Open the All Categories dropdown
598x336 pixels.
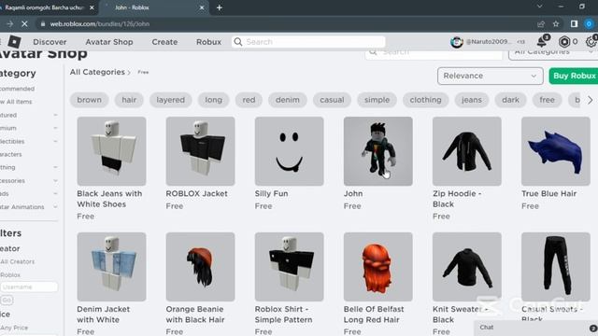[553, 53]
